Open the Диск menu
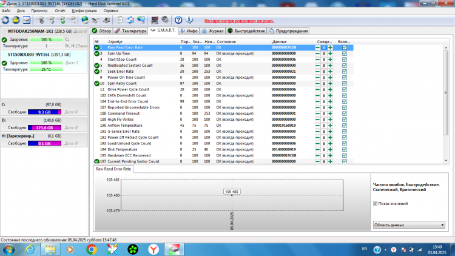 pyautogui.click(x=21, y=11)
